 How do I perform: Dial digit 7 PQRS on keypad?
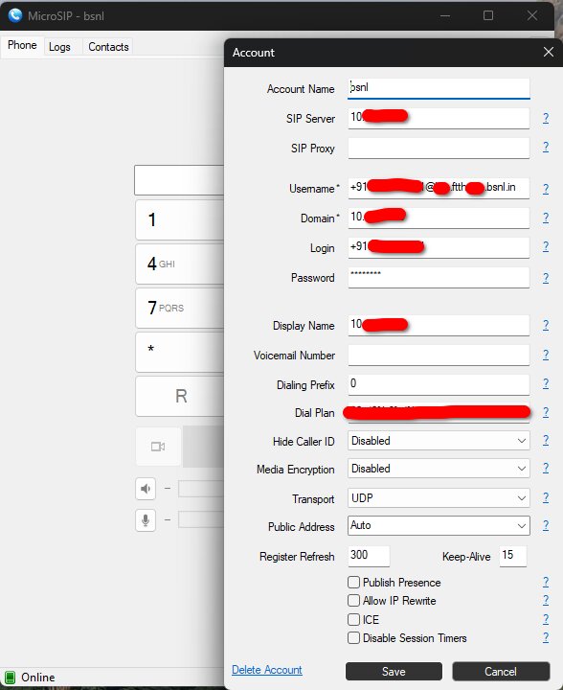coord(180,308)
